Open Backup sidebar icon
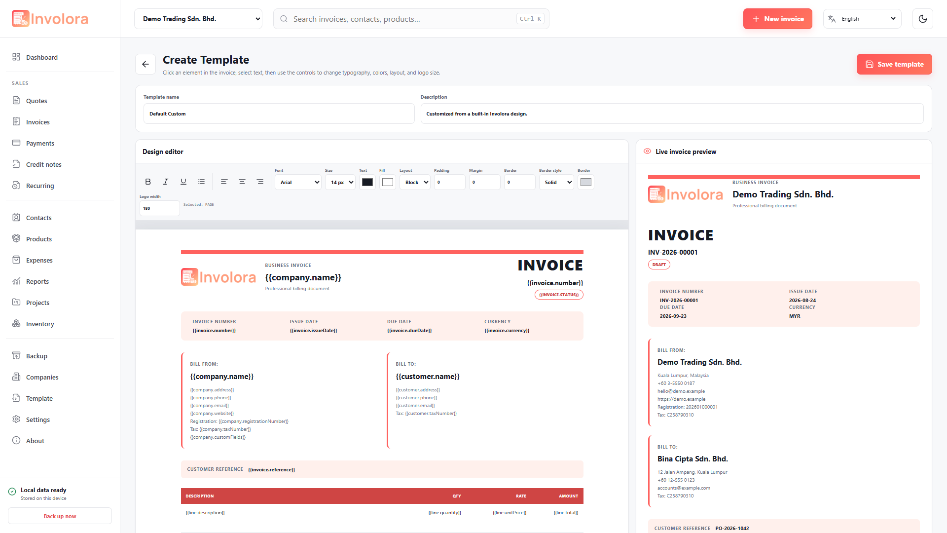The image size is (947, 533). click(16, 356)
